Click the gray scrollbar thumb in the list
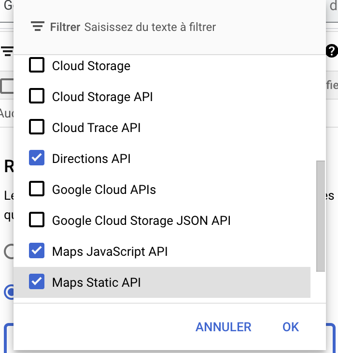338x353 pixels. [x=321, y=216]
